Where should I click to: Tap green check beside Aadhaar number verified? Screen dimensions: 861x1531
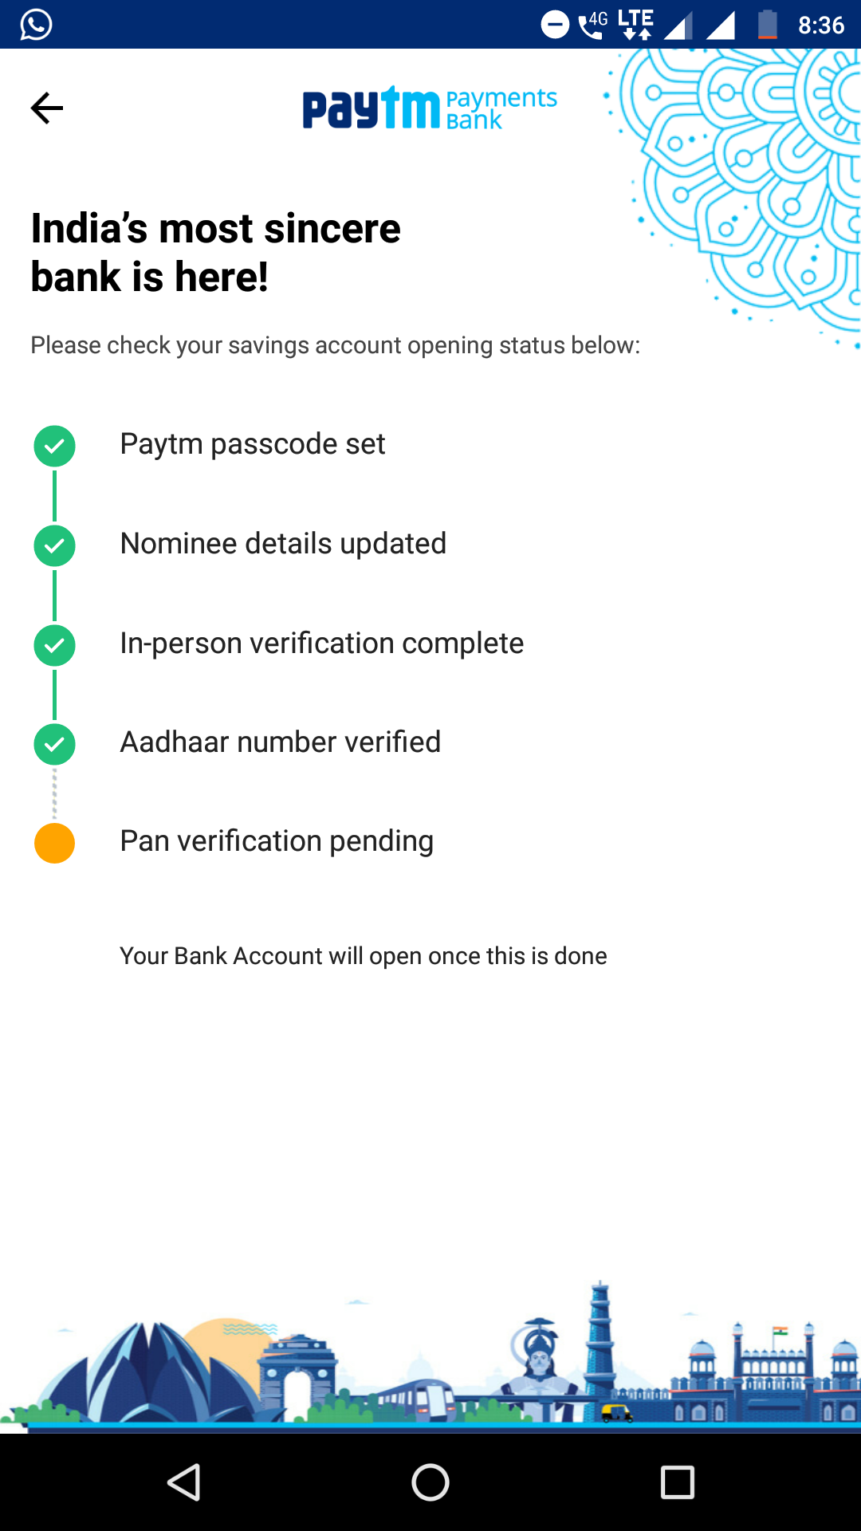[x=54, y=744]
